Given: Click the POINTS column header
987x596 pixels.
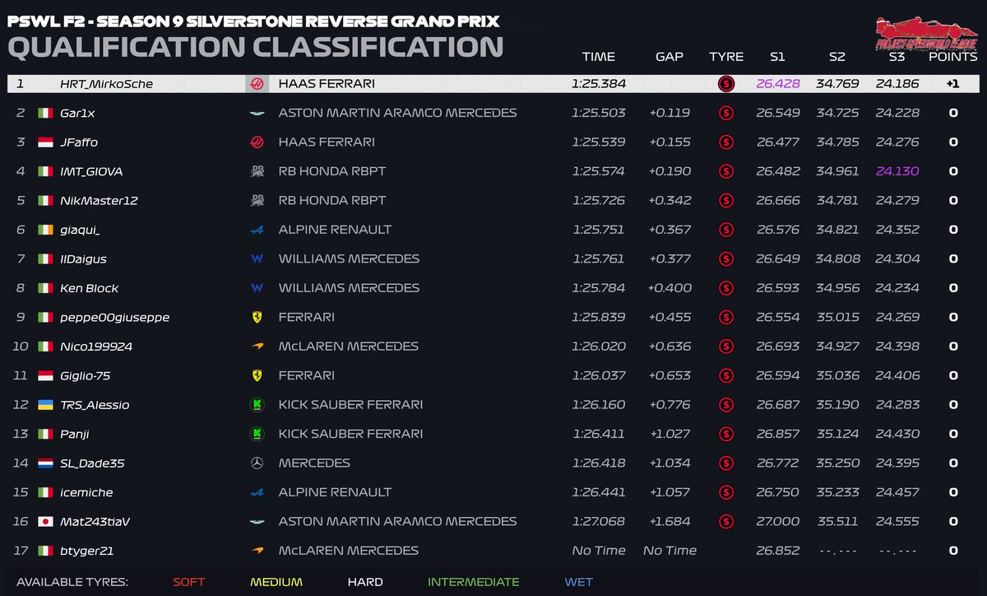Looking at the screenshot, I should (953, 57).
